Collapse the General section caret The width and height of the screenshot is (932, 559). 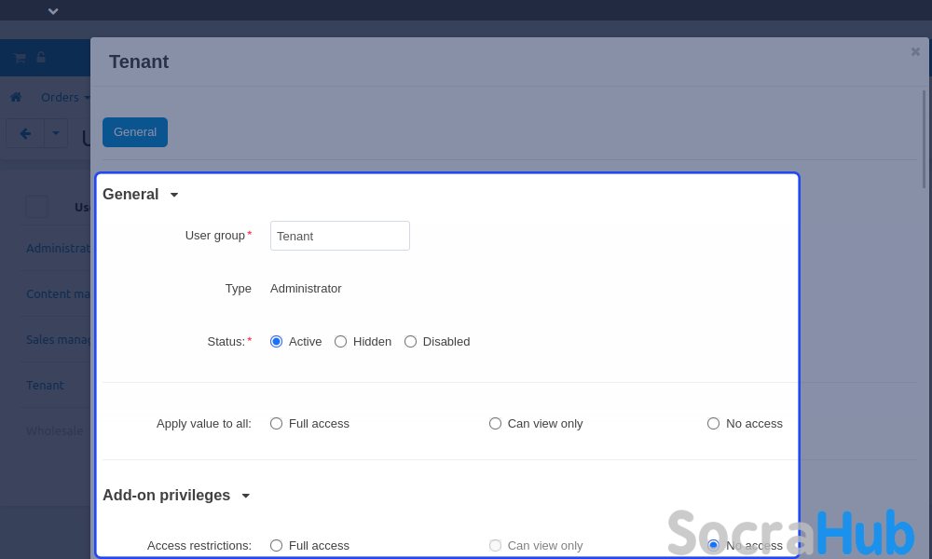[174, 195]
